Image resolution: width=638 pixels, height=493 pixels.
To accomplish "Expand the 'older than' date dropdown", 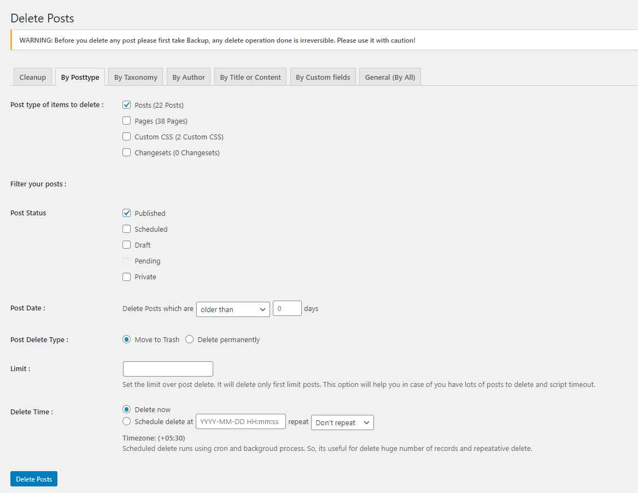I will tap(233, 309).
